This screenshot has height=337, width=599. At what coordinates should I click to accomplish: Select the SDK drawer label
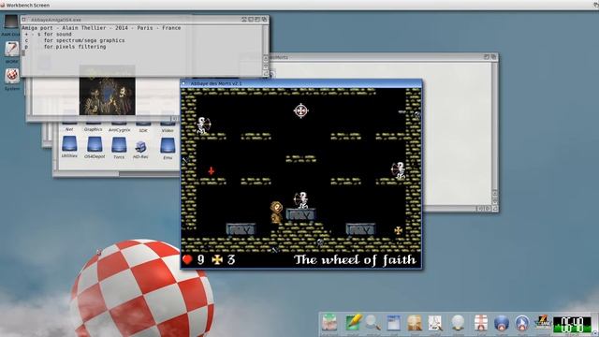click(x=143, y=130)
